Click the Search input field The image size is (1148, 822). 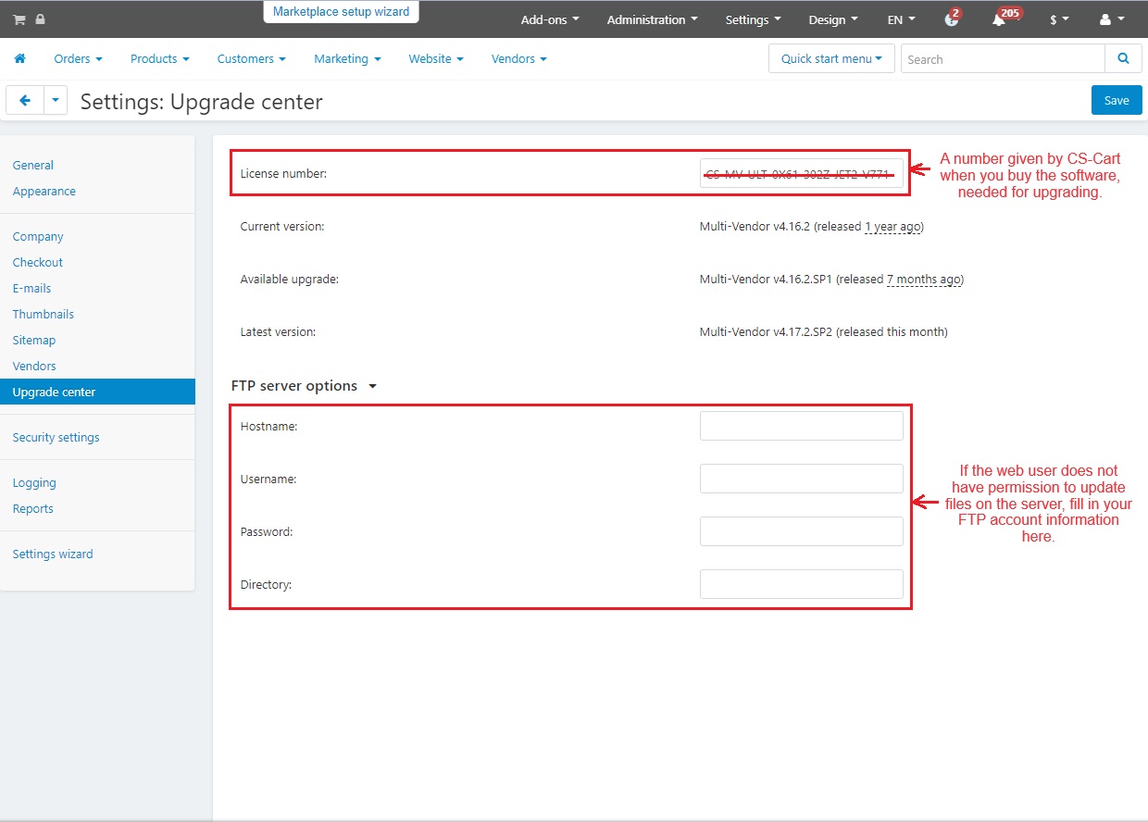(1003, 58)
